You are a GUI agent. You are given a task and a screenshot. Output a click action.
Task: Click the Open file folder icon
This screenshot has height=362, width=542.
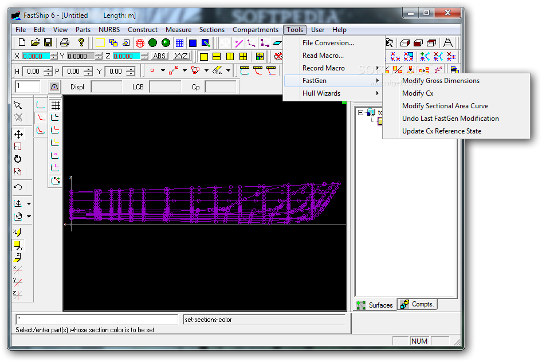(35, 42)
